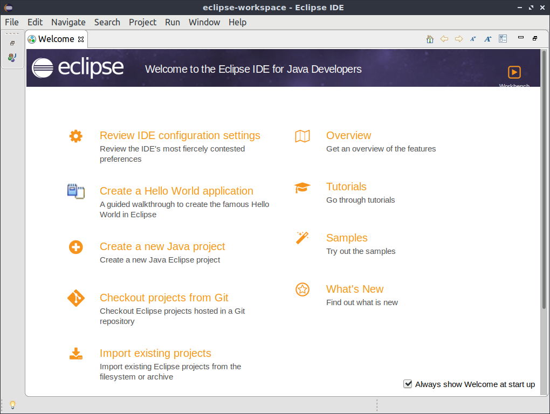Click the Eclipse icon in title bar
Image resolution: width=550 pixels, height=414 pixels.
9,8
